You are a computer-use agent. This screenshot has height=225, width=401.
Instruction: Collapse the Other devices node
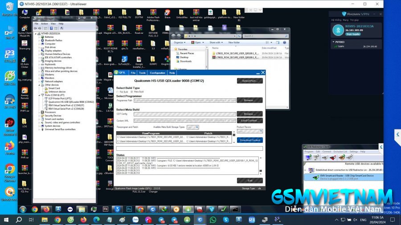coord(39,84)
